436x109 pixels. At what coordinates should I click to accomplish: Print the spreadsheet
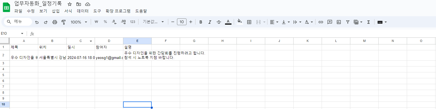pos(55,22)
